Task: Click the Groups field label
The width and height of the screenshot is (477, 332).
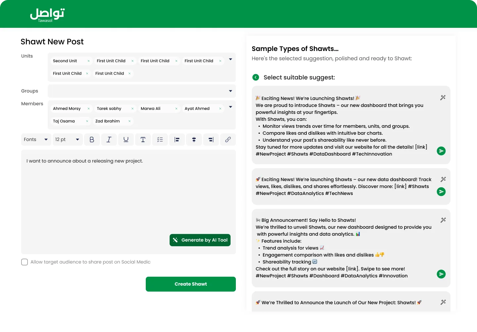Action: coord(30,91)
